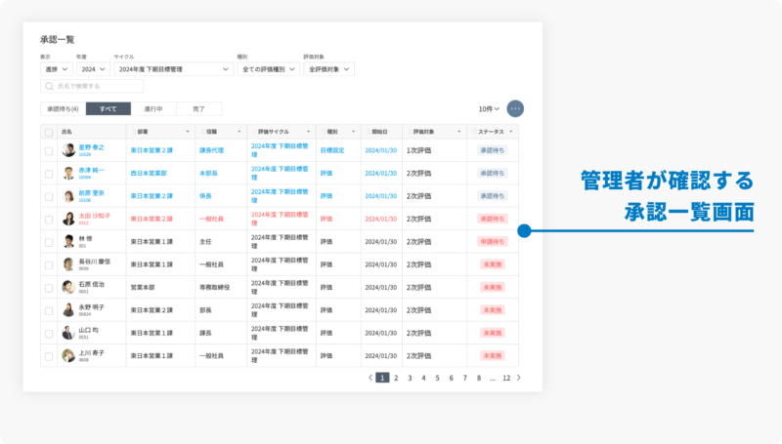
Task: Click 山口 均's avatar photo
Action: click(68, 333)
